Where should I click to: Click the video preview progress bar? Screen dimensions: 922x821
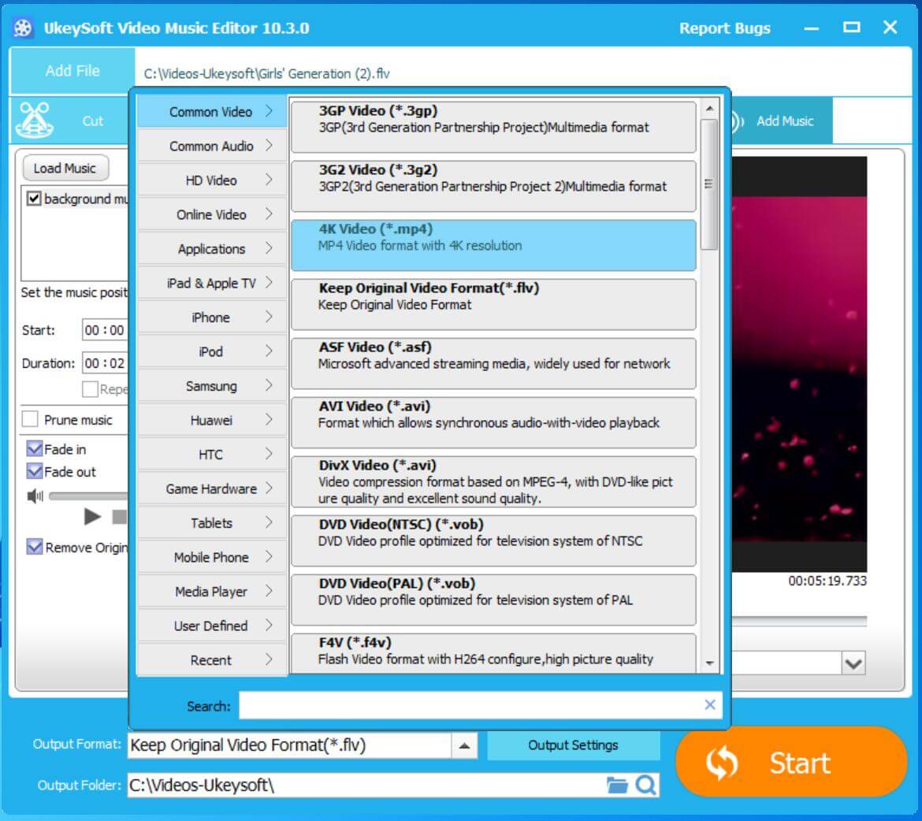tap(799, 620)
